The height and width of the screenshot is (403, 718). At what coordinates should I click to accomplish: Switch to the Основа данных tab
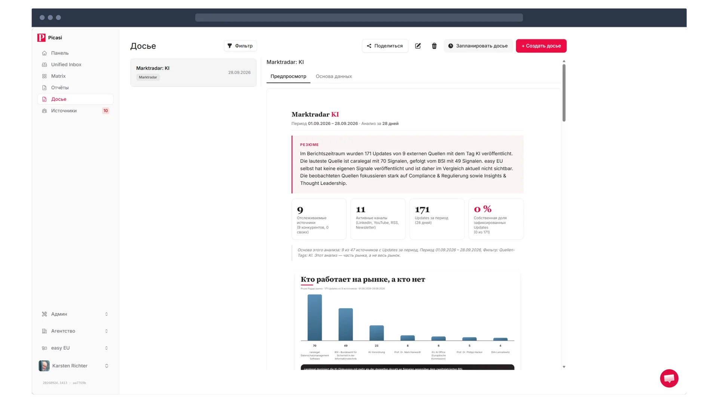tap(334, 76)
